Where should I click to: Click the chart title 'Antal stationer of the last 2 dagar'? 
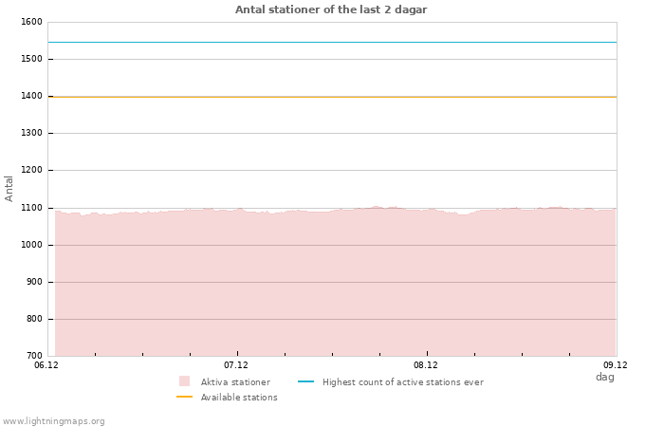[331, 9]
